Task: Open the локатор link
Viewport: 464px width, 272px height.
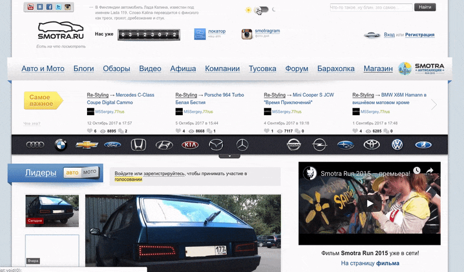Action: (x=217, y=31)
